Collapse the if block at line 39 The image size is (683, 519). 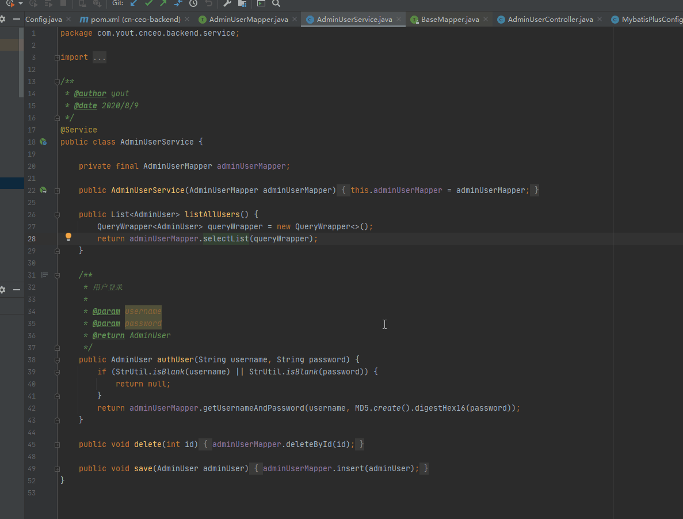point(57,372)
